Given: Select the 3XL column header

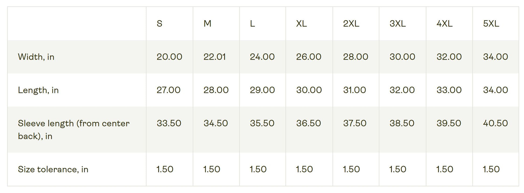Looking at the screenshot, I should click(x=397, y=24).
